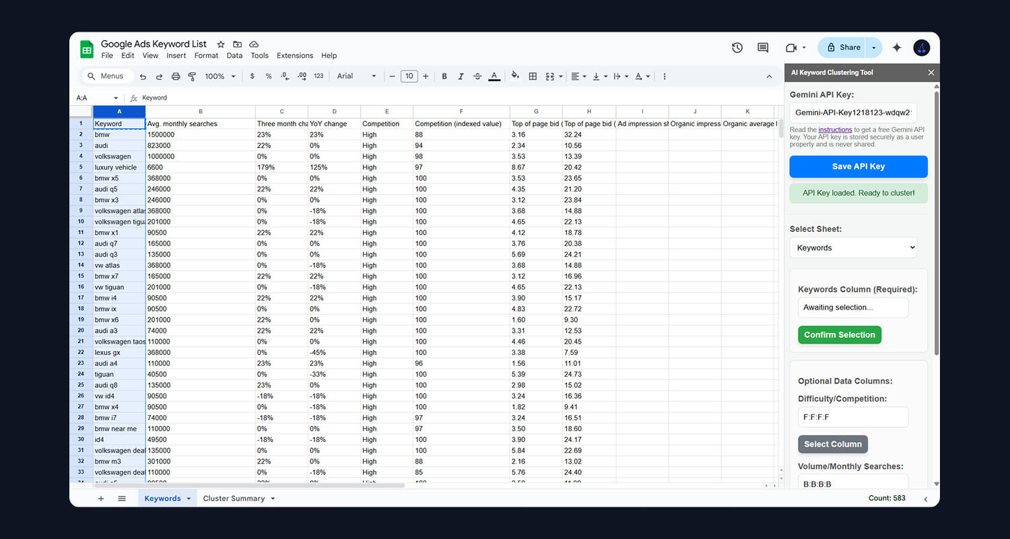This screenshot has width=1010, height=539.
Task: Select column B header
Action: click(201, 112)
